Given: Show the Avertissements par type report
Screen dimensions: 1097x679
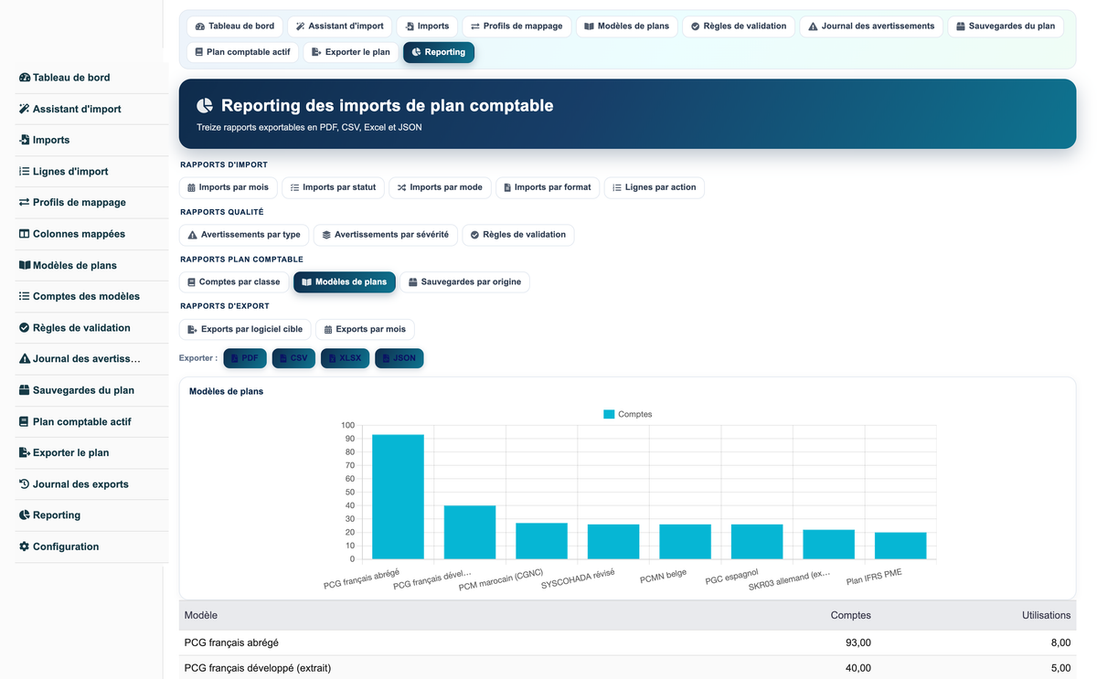Looking at the screenshot, I should click(x=244, y=235).
